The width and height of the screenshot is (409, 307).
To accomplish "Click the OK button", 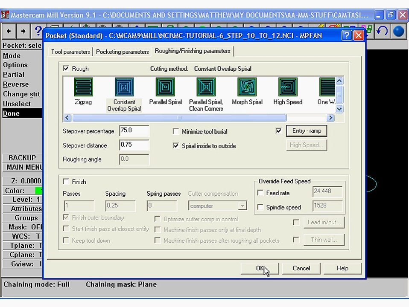I will [260, 268].
